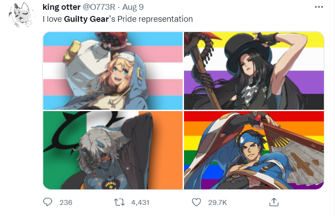
Task: Click the bold Guilty Gear text
Action: [86, 19]
